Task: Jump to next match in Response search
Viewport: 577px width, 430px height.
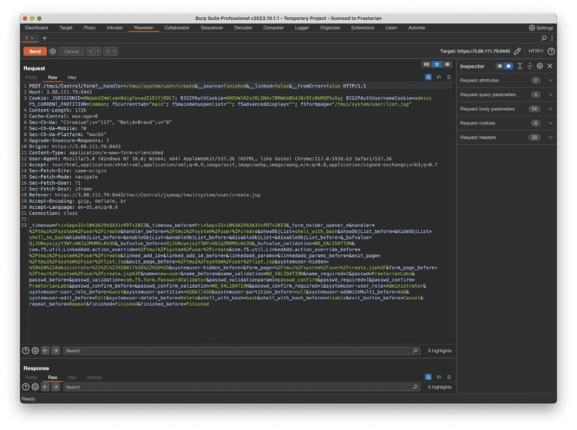Action: click(55, 387)
